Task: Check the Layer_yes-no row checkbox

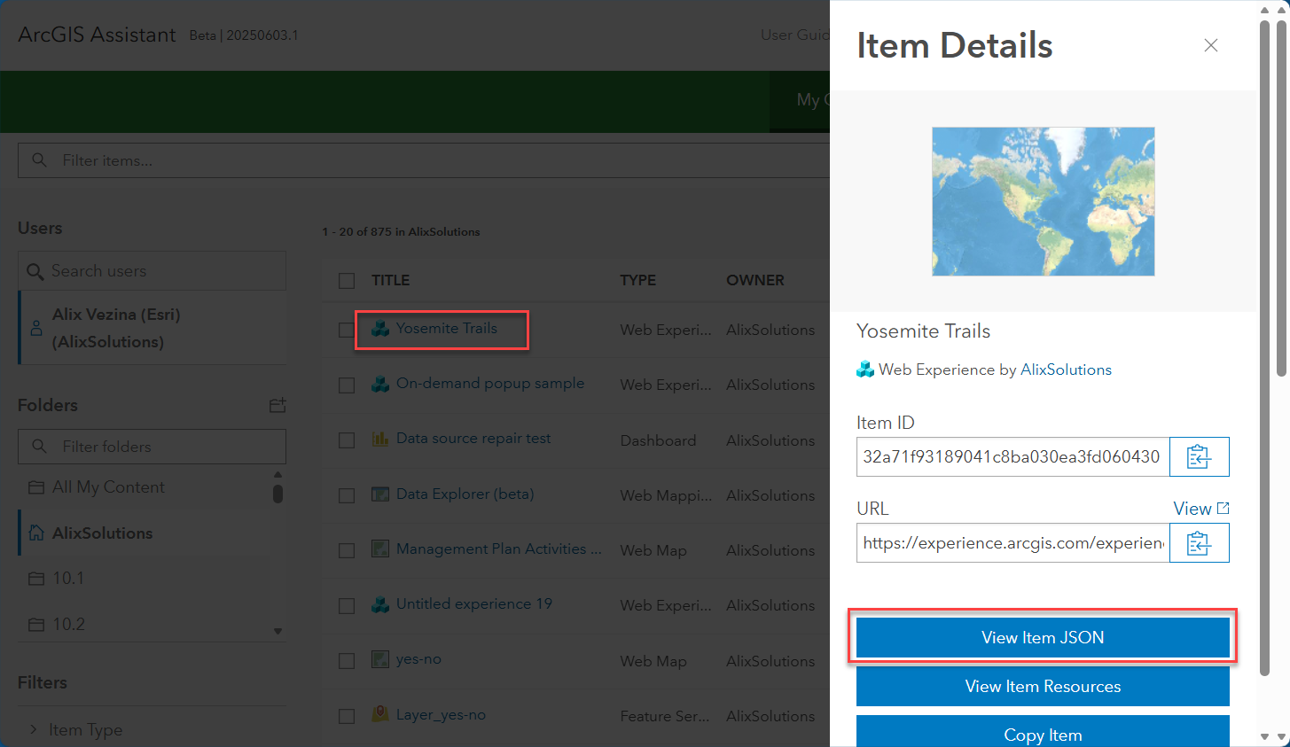Action: point(347,716)
